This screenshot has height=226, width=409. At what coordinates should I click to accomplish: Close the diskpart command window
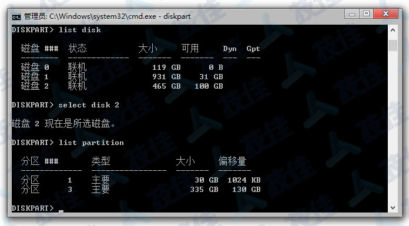(385, 14)
